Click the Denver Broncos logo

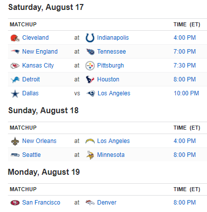pyautogui.click(x=90, y=203)
